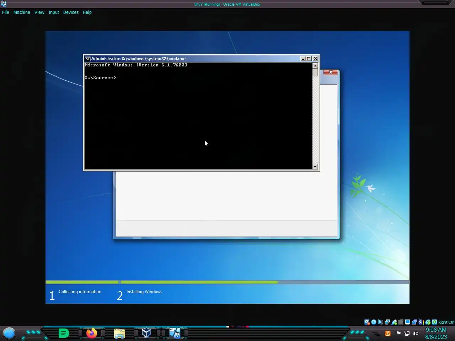This screenshot has height=341, width=455.
Task: Click the audio status icon in VirtualBox
Action: click(380, 322)
